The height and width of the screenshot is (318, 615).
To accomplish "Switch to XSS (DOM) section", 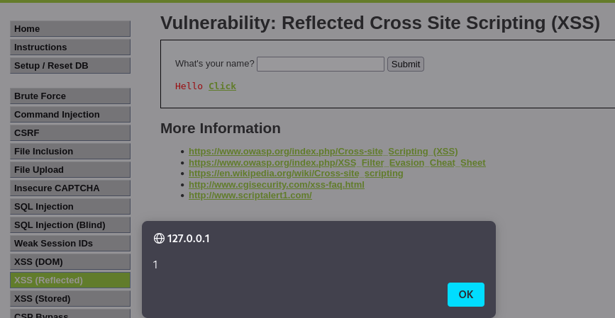I will tap(70, 261).
